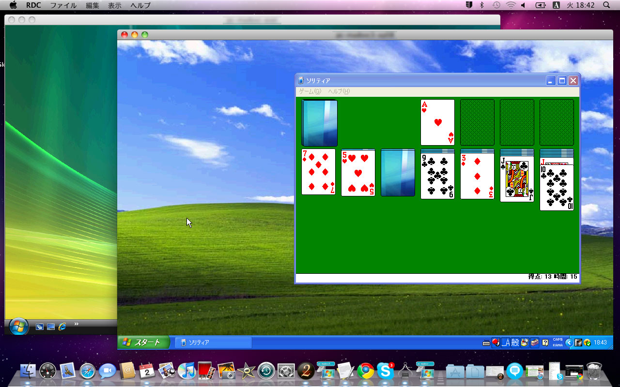
Task: Click the Solitaire stock deck to draw
Action: tap(319, 122)
